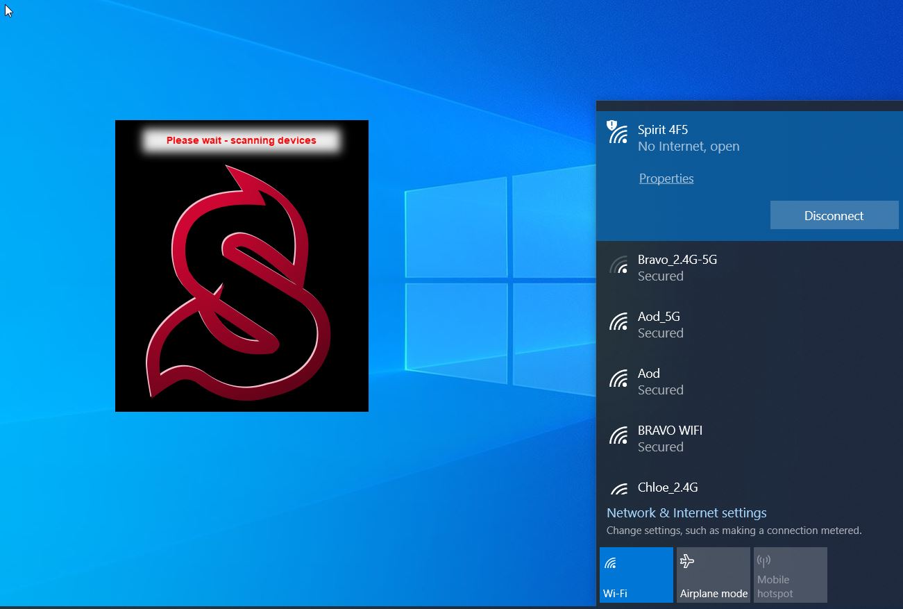Open Properties link for Spirit 4F5
903x609 pixels.
[666, 178]
